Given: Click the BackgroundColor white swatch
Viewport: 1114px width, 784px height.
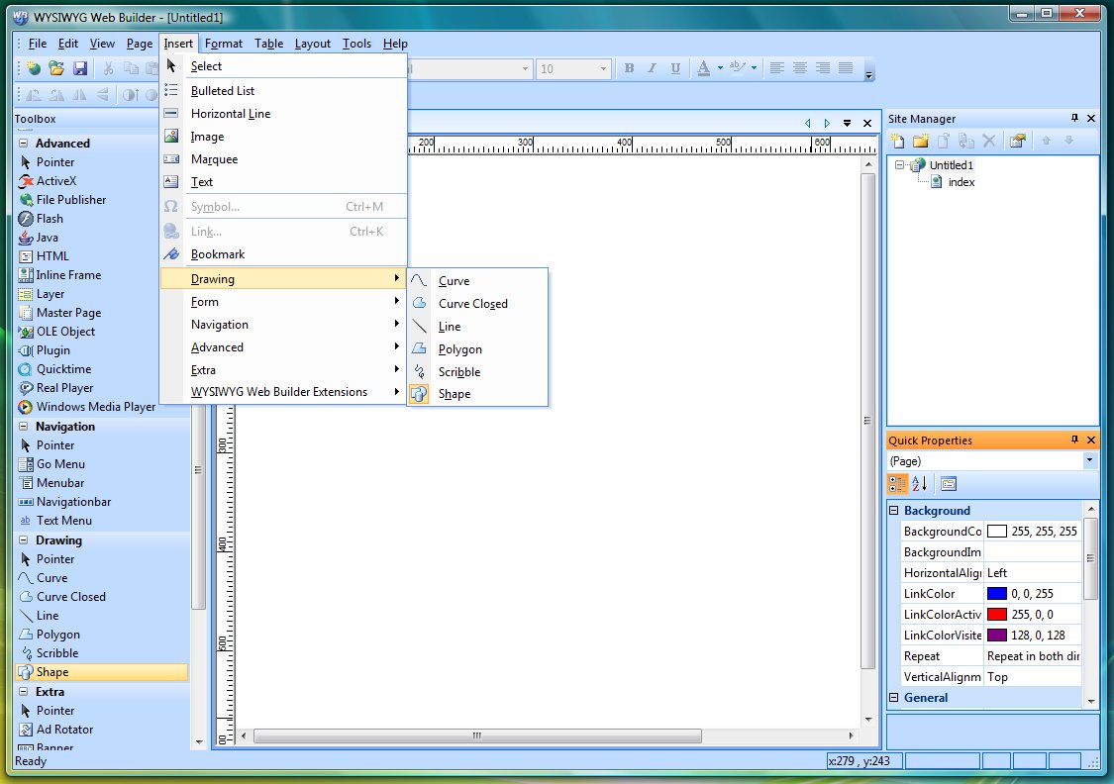Looking at the screenshot, I should tap(997, 532).
